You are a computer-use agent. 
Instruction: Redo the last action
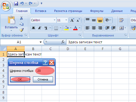tap(30, 4)
